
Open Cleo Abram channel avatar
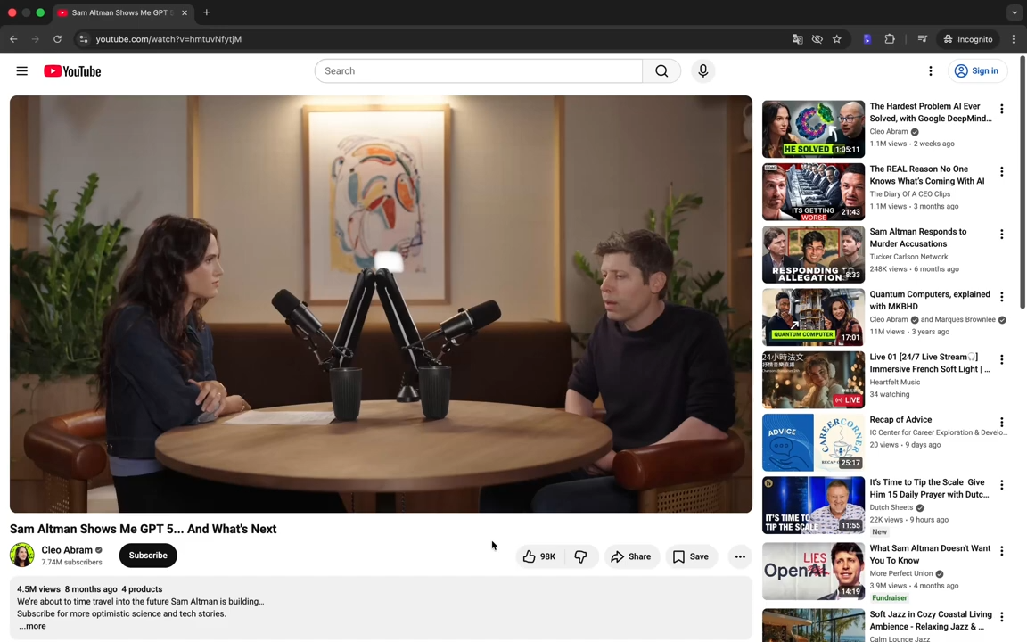21,555
